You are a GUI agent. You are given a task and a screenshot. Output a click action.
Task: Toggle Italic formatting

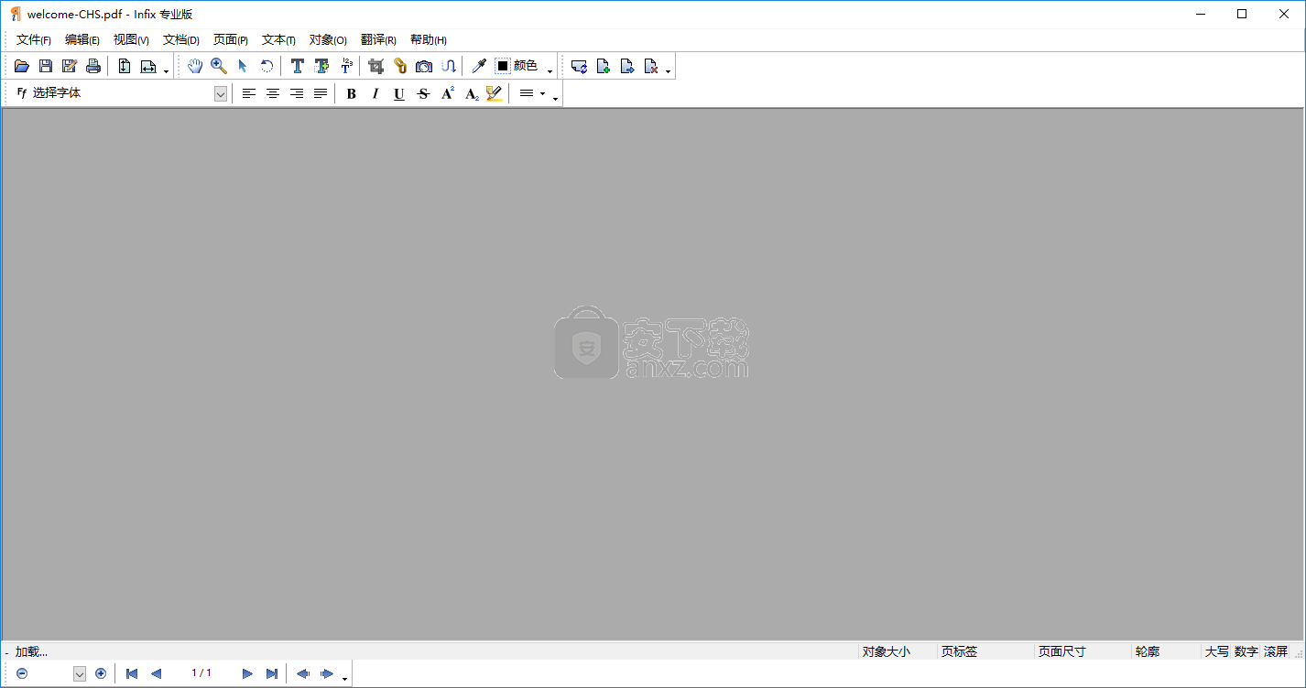[375, 93]
